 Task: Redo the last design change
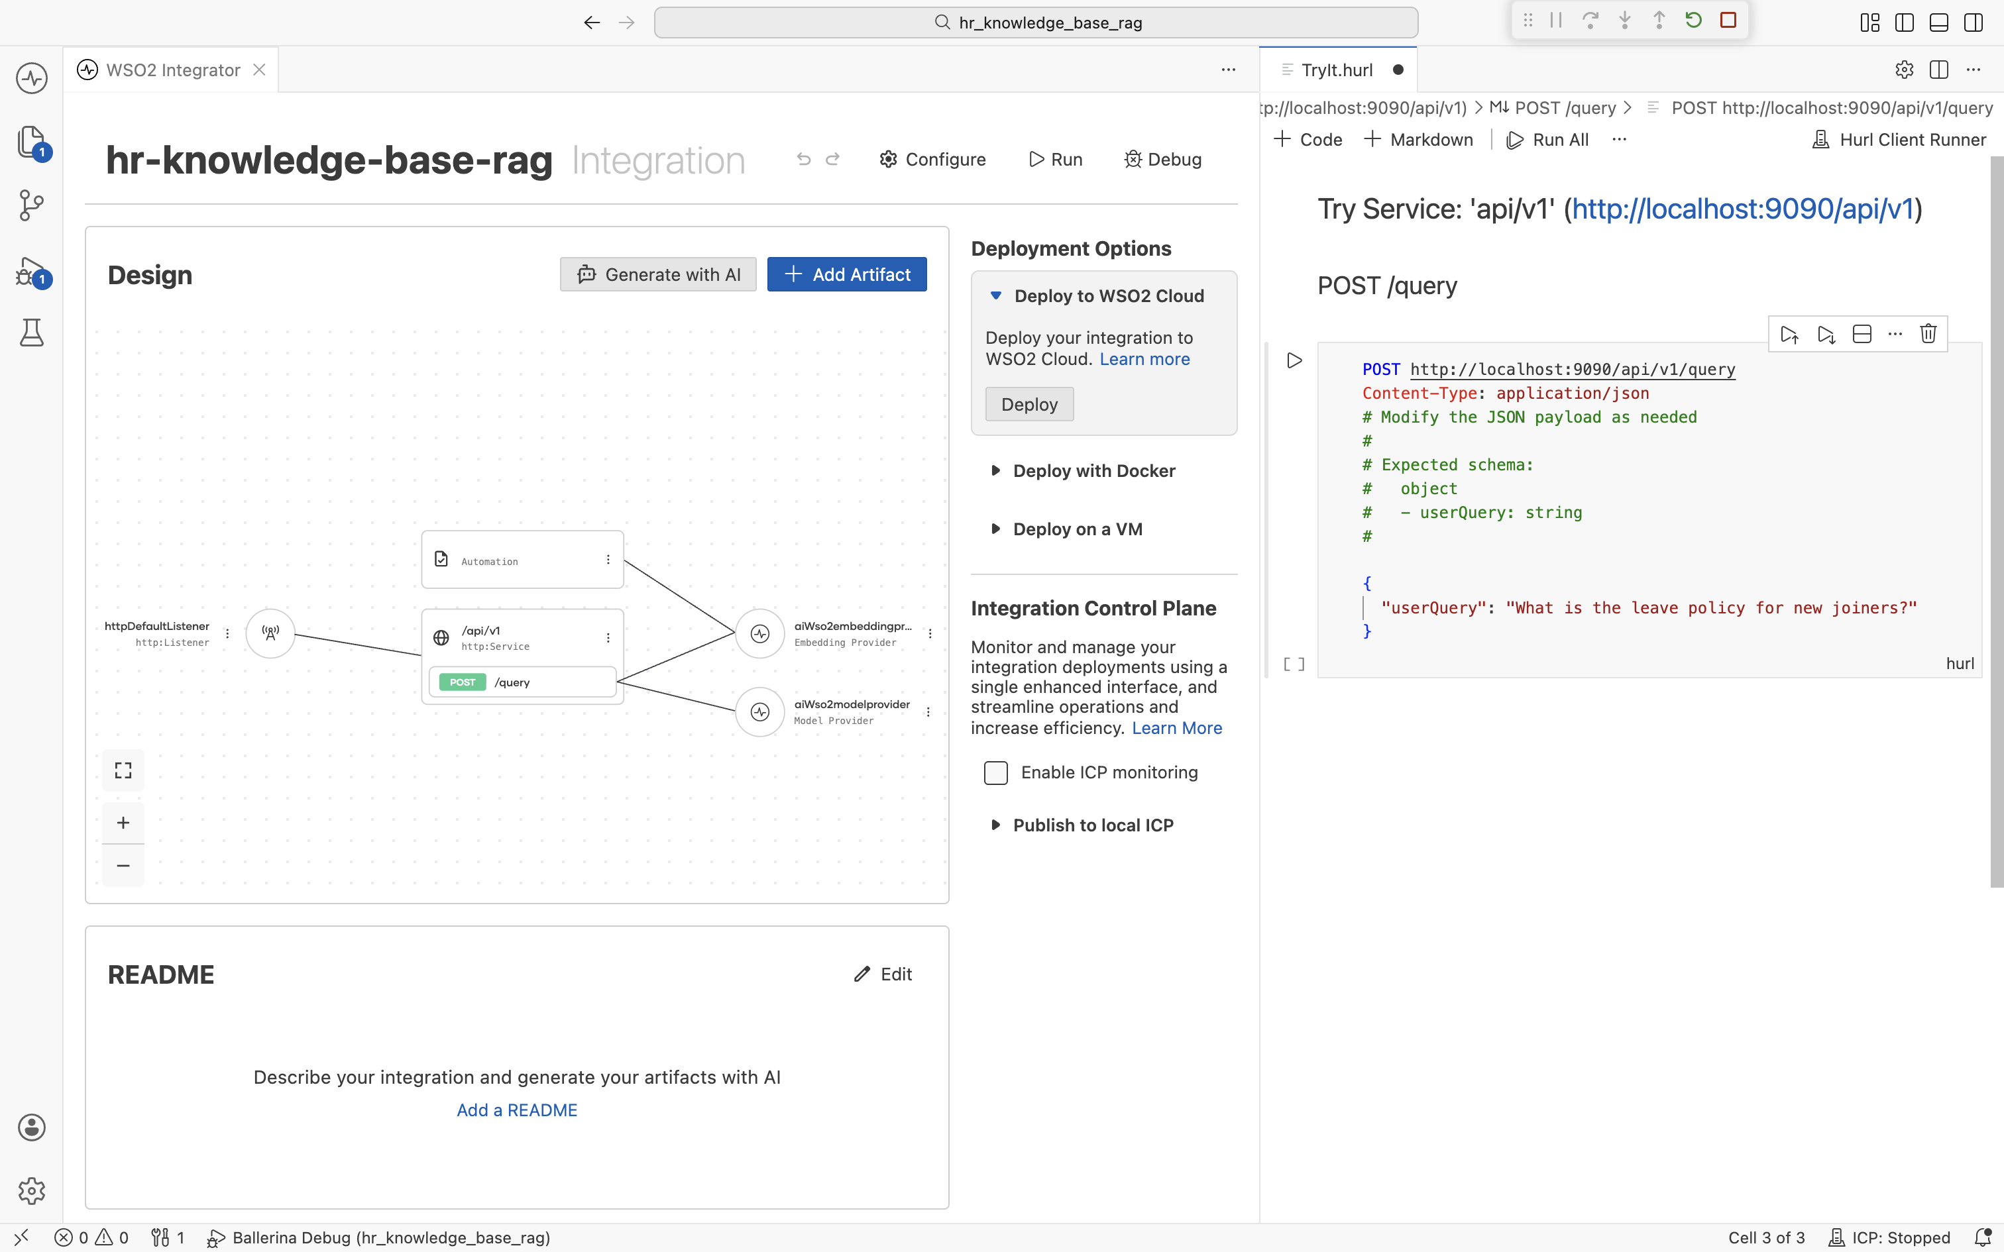click(x=833, y=159)
